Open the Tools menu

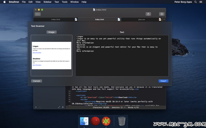tap(64, 2)
